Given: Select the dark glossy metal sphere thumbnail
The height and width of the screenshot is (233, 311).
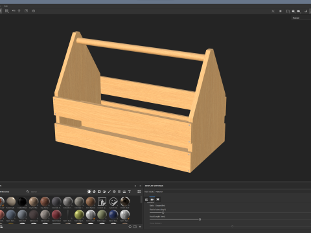Looking at the screenshot, I should tap(125, 201).
